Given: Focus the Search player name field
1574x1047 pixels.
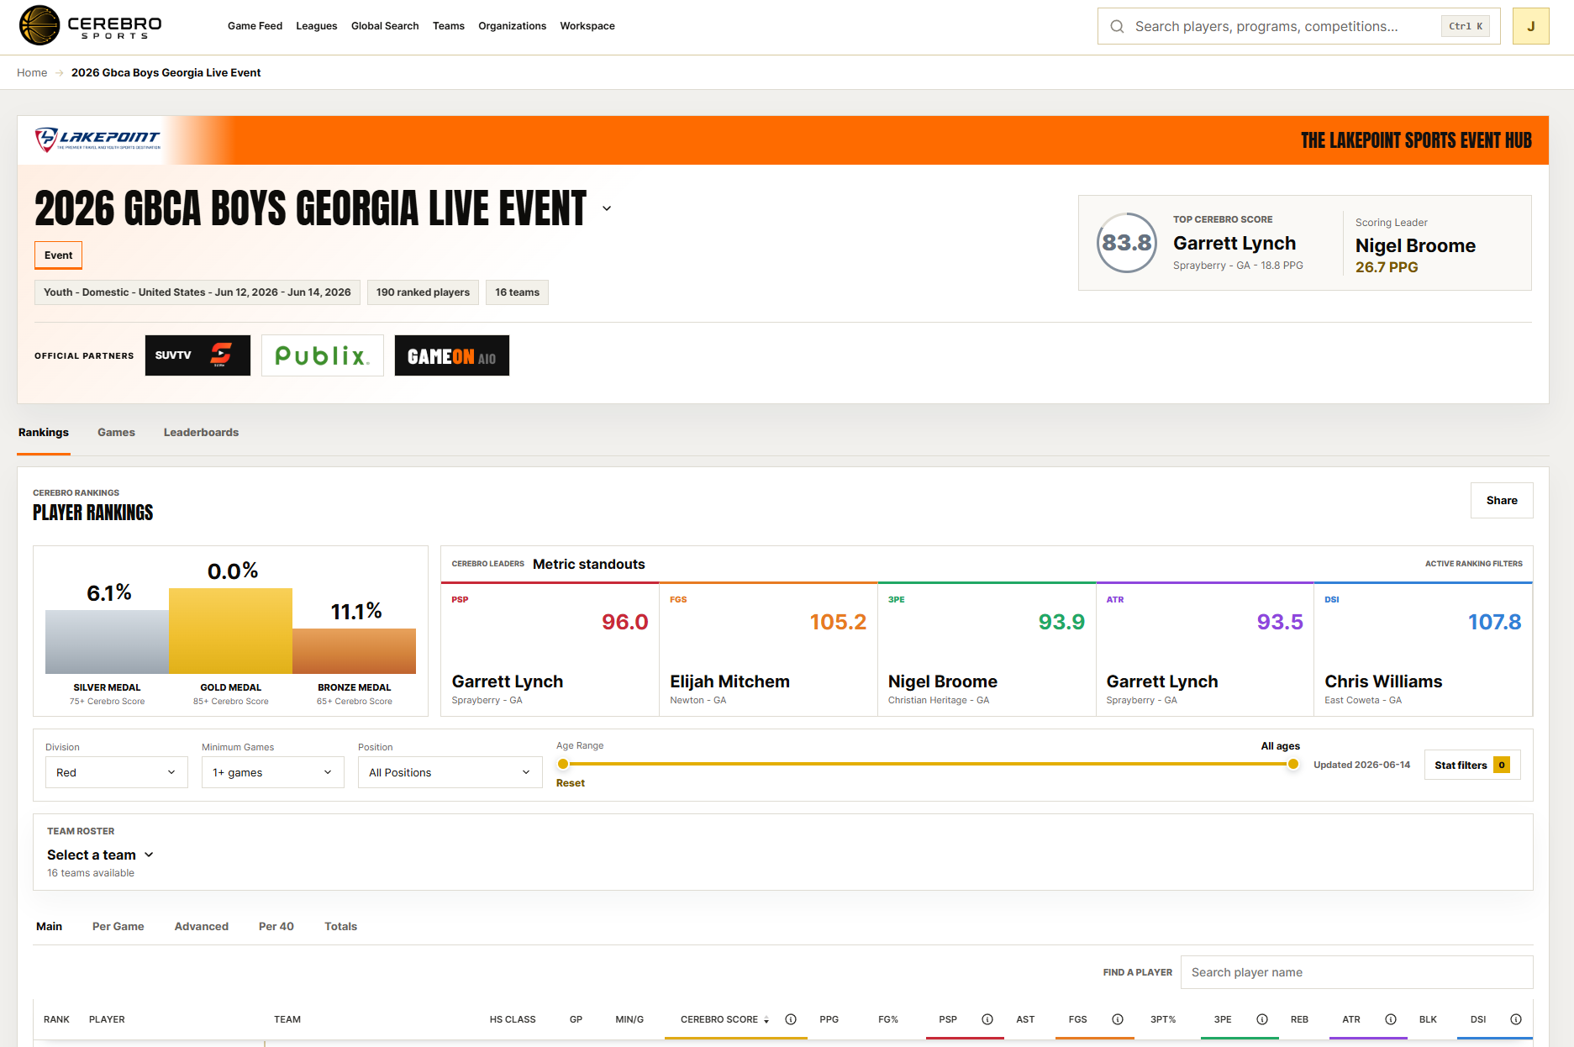Looking at the screenshot, I should pyautogui.click(x=1357, y=972).
